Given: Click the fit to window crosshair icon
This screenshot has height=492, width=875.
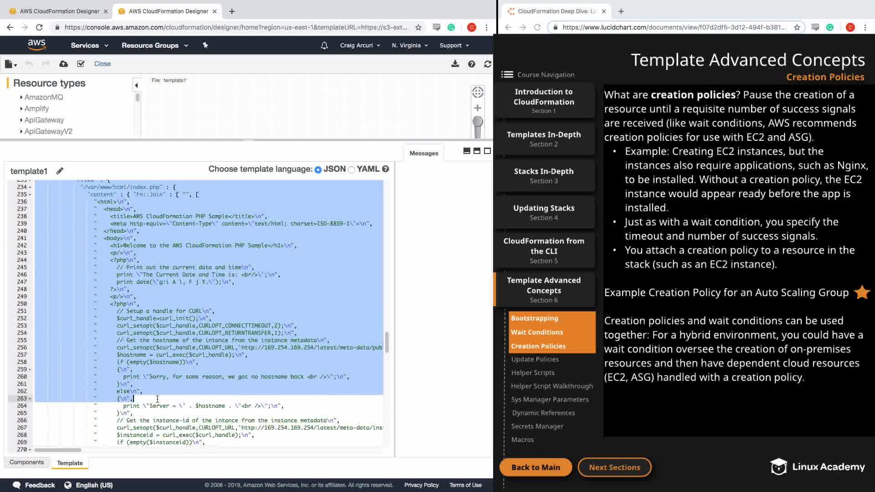Looking at the screenshot, I should click(478, 92).
